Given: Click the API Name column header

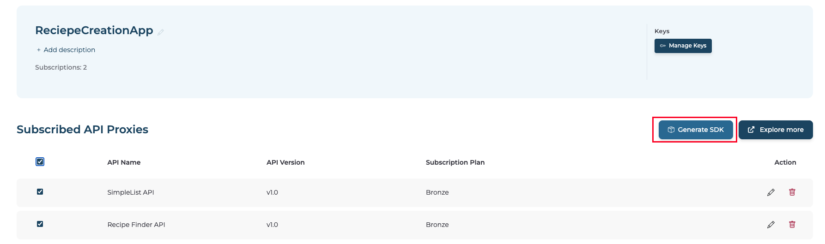Looking at the screenshot, I should pyautogui.click(x=124, y=162).
